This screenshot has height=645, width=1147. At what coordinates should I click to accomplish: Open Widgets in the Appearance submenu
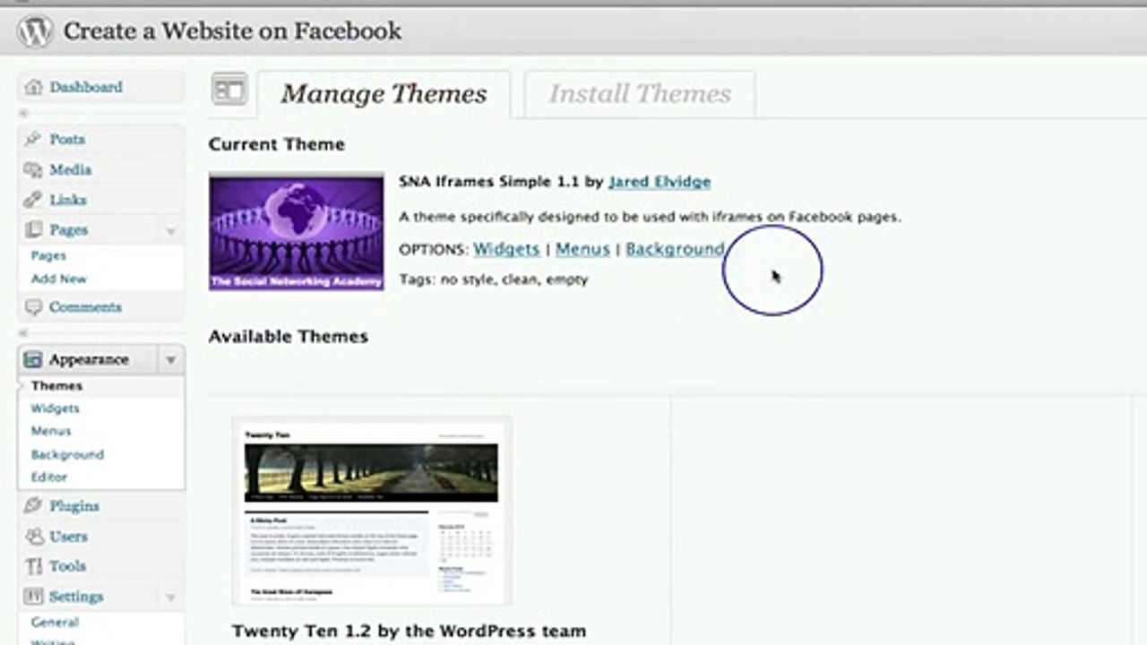[55, 408]
